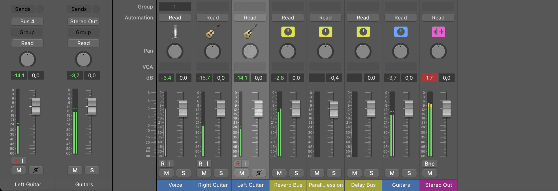Screen dimensions: 558x191
Task: Mute the Voice channel
Action: click(x=166, y=173)
